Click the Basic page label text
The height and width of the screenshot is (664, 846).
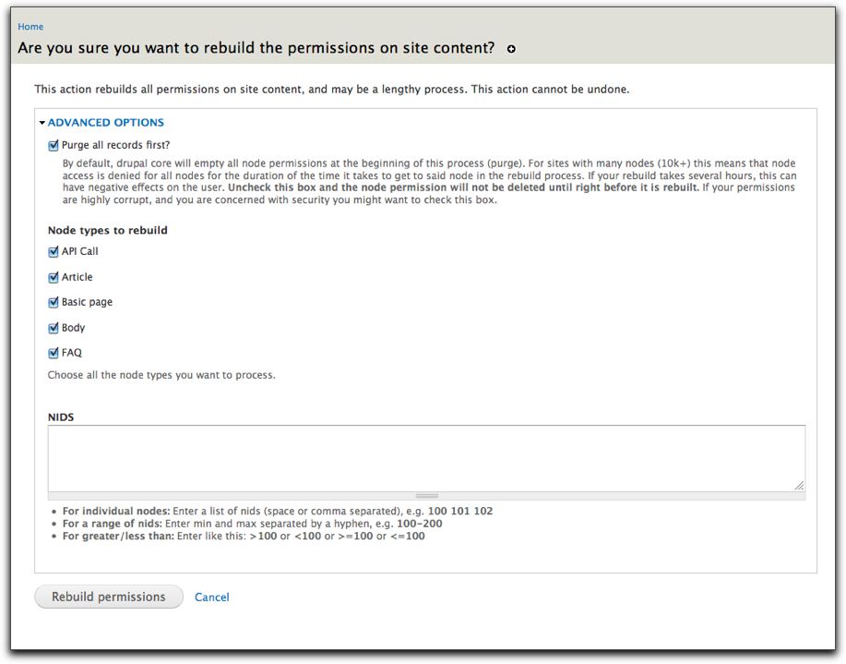tap(87, 303)
